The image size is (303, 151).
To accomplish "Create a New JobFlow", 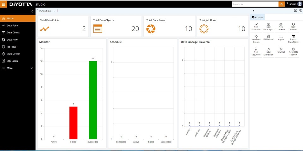I will [293, 27].
